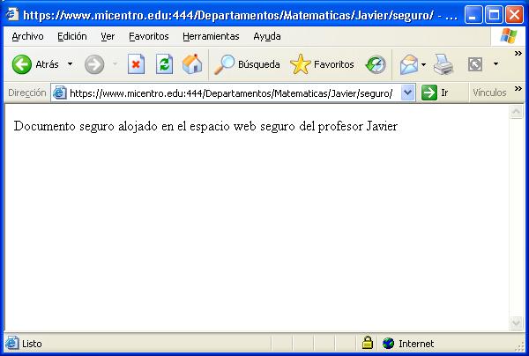Click the padlock icon in status bar

tap(368, 344)
